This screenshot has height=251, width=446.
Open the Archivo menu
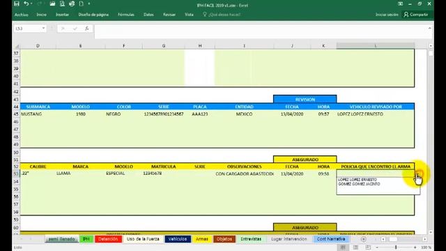pos(22,15)
